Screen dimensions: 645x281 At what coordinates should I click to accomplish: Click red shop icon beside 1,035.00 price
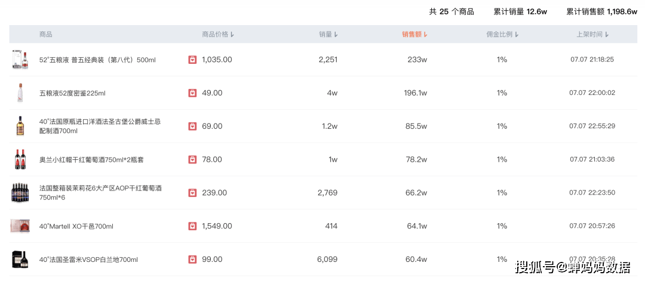pos(192,60)
